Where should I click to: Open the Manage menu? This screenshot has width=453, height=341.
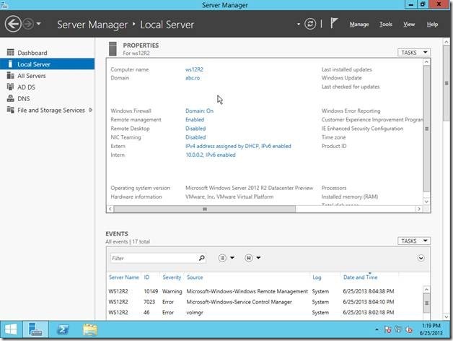pyautogui.click(x=359, y=25)
